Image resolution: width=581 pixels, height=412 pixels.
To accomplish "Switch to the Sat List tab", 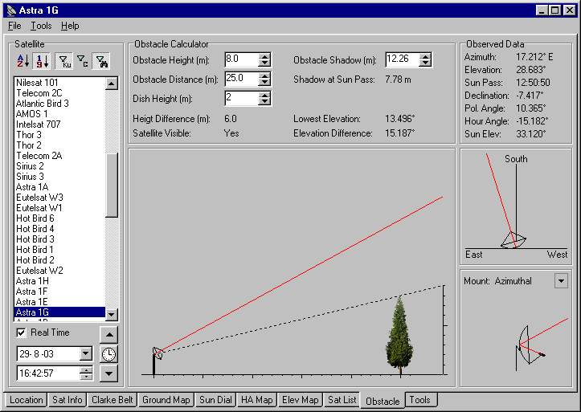I will point(342,400).
